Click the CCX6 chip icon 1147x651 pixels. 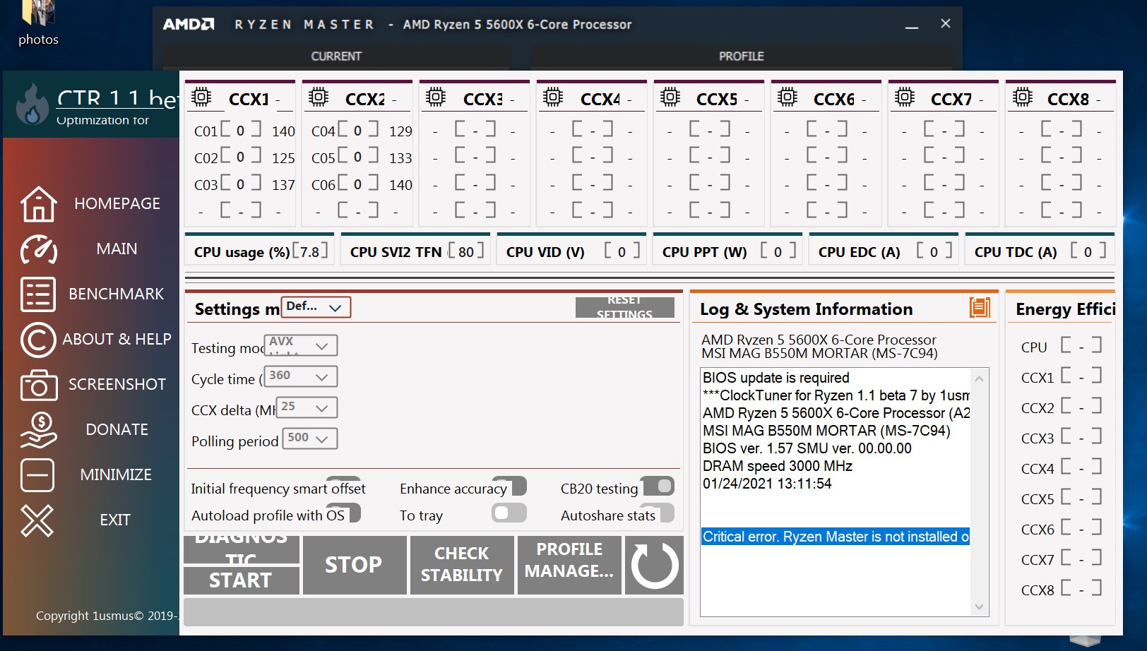788,97
